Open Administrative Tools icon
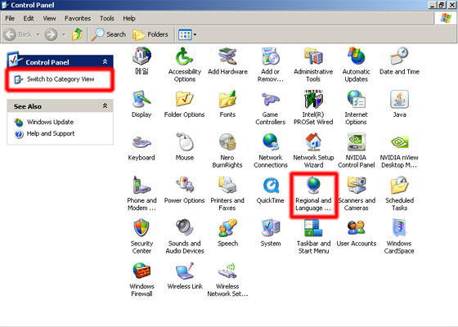 (313, 65)
